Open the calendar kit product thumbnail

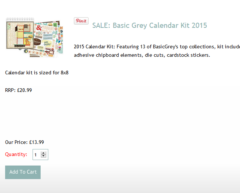click(34, 37)
